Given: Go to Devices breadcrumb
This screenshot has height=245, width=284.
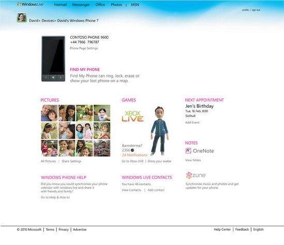Looking at the screenshot, I should [48, 21].
